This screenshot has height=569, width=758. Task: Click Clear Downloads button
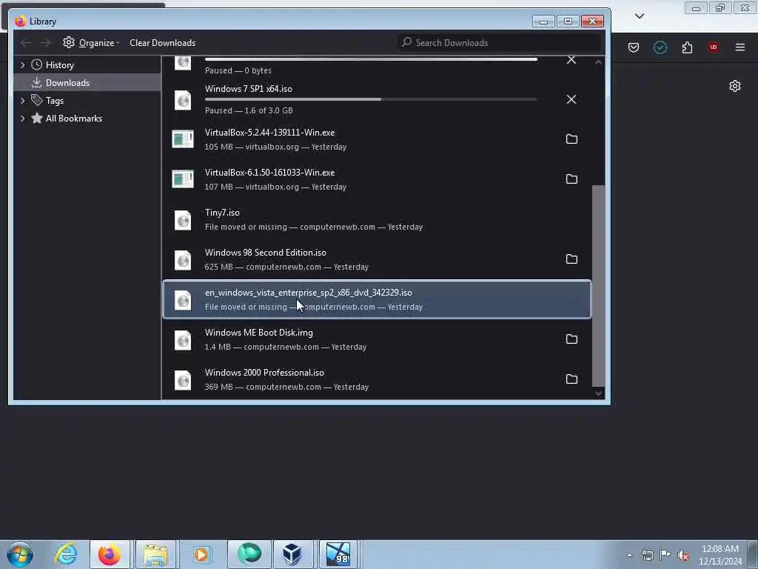(162, 42)
